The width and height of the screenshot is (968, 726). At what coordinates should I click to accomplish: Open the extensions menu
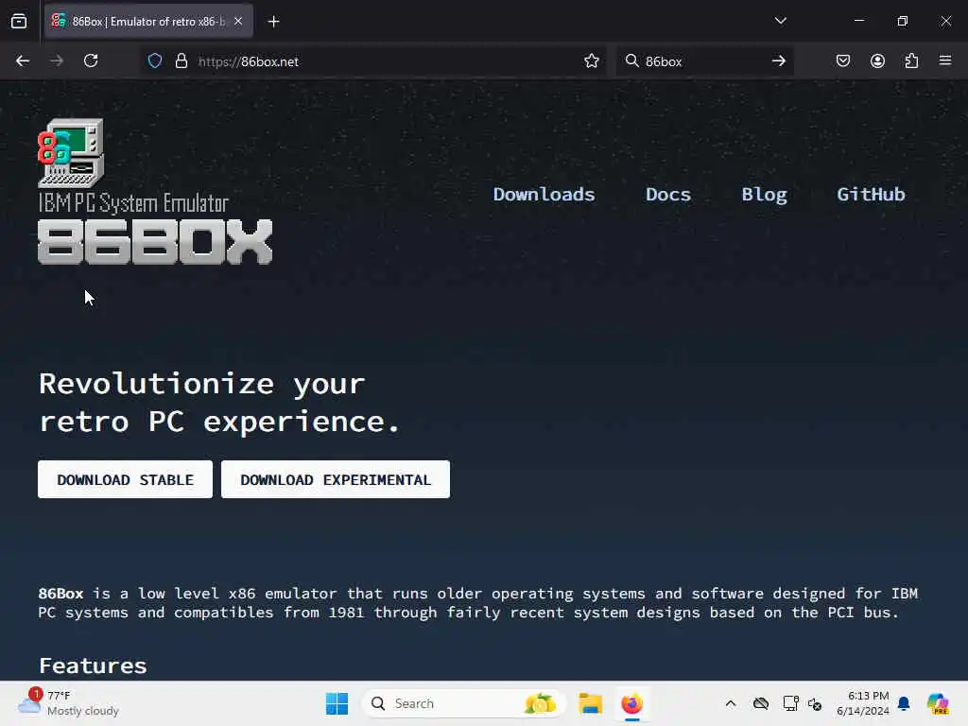[x=911, y=61]
